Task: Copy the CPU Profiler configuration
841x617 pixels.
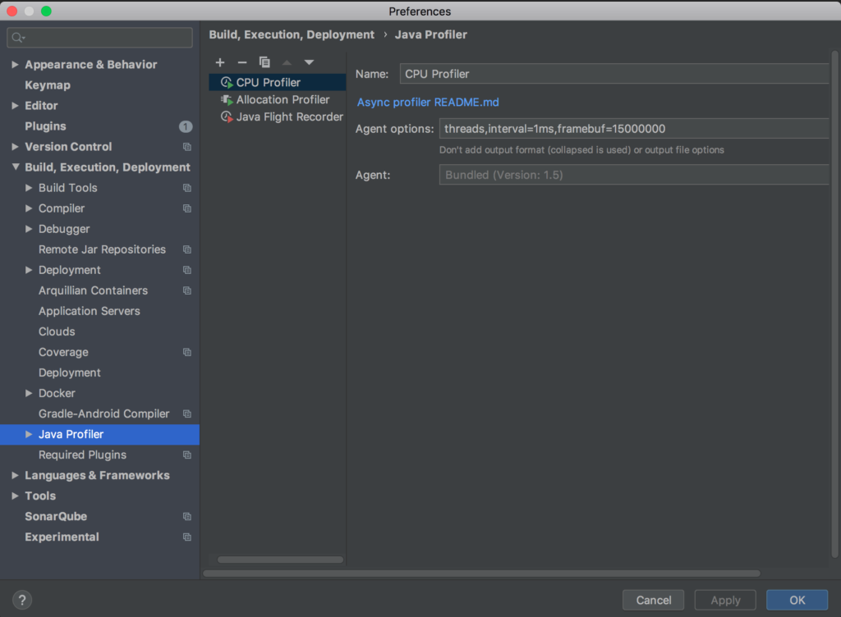Action: [264, 62]
